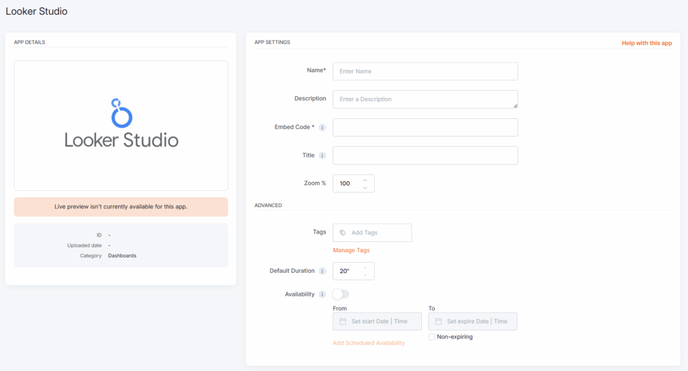The height and width of the screenshot is (371, 688).
Task: Click the tag icon in Add Tags
Action: [x=343, y=233]
